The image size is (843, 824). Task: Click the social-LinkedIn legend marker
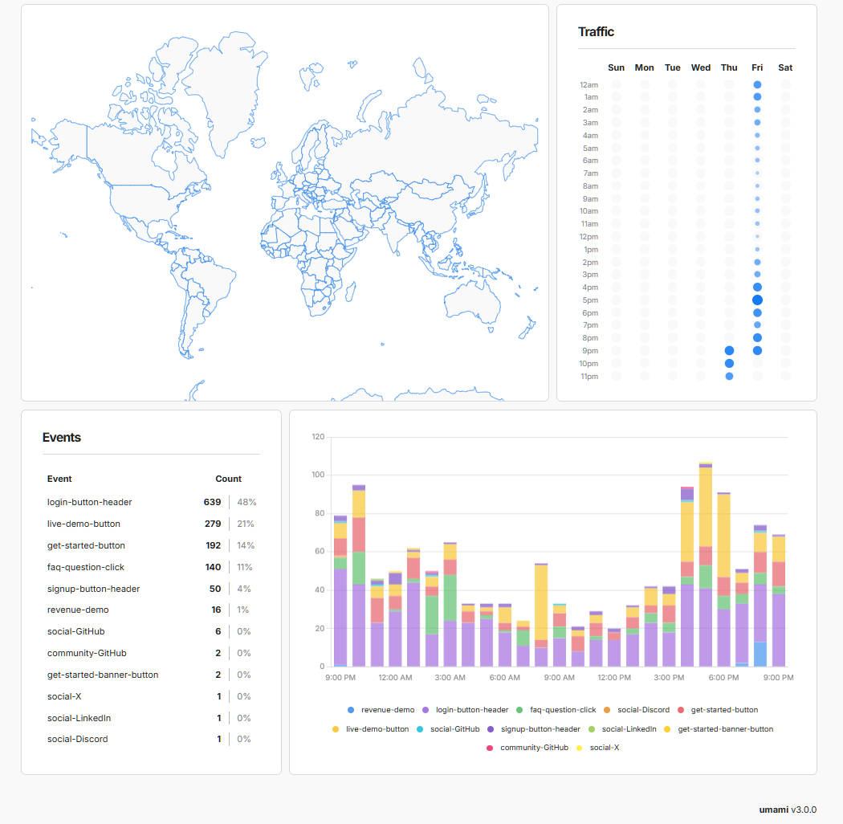click(x=592, y=729)
